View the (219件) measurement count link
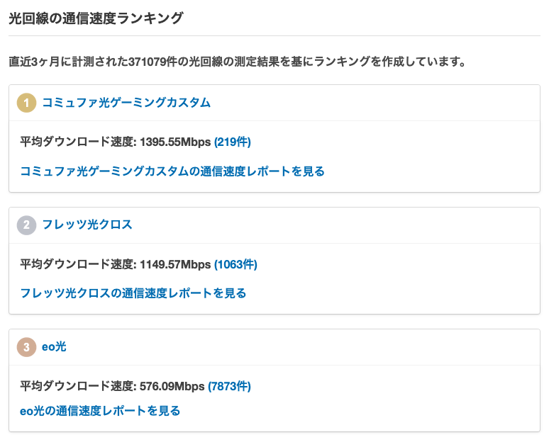 233,142
